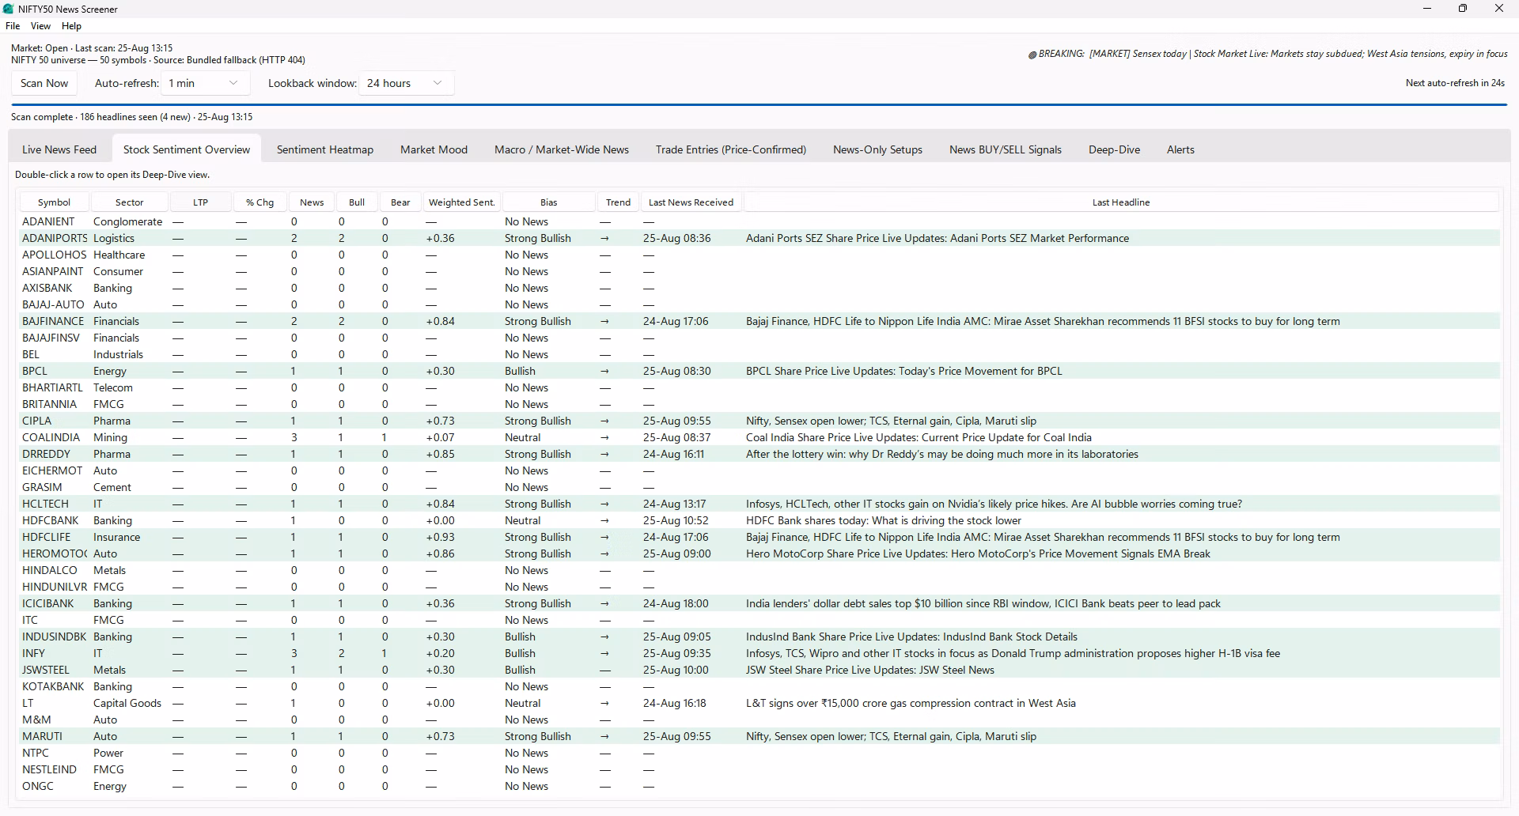Open the Deep-Dive tab

[x=1114, y=149]
